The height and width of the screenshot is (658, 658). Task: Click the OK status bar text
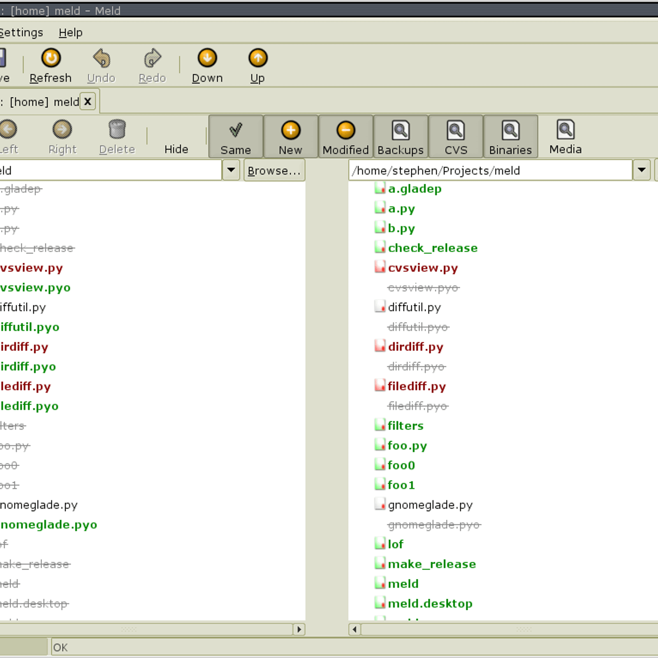(60, 647)
